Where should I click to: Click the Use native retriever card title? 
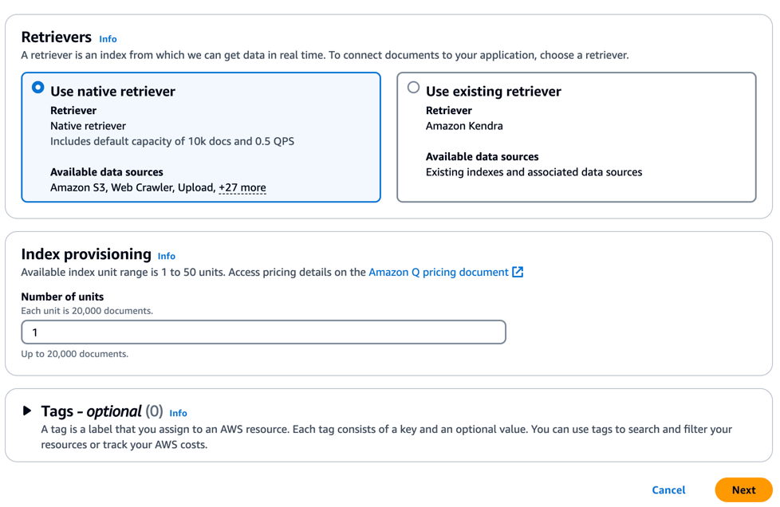[112, 92]
